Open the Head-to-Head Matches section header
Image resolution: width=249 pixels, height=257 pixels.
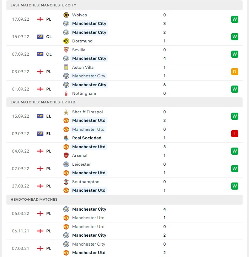pyautogui.click(x=124, y=200)
